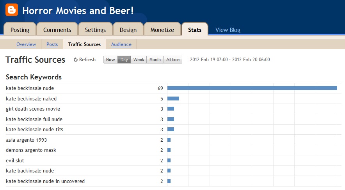Viewport: 345px width, 190px height.
Task: Show stats for Now time range
Action: [x=110, y=60]
